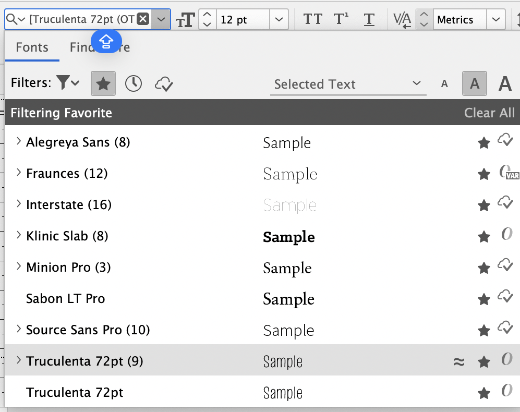Expand the Alegreya Sans family
The image size is (520, 412).
click(x=19, y=141)
